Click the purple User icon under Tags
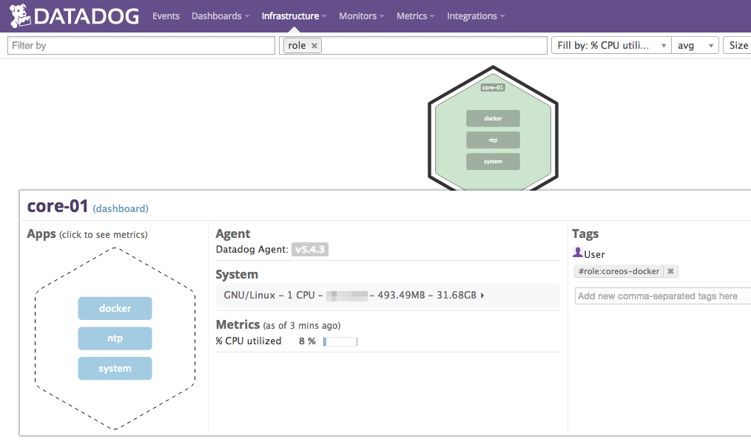751x447 pixels. (x=578, y=253)
